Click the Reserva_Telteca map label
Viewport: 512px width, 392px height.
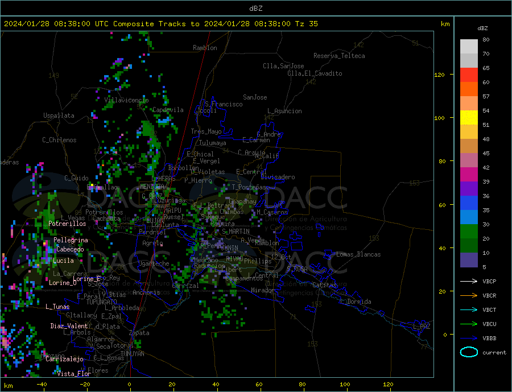pos(339,56)
